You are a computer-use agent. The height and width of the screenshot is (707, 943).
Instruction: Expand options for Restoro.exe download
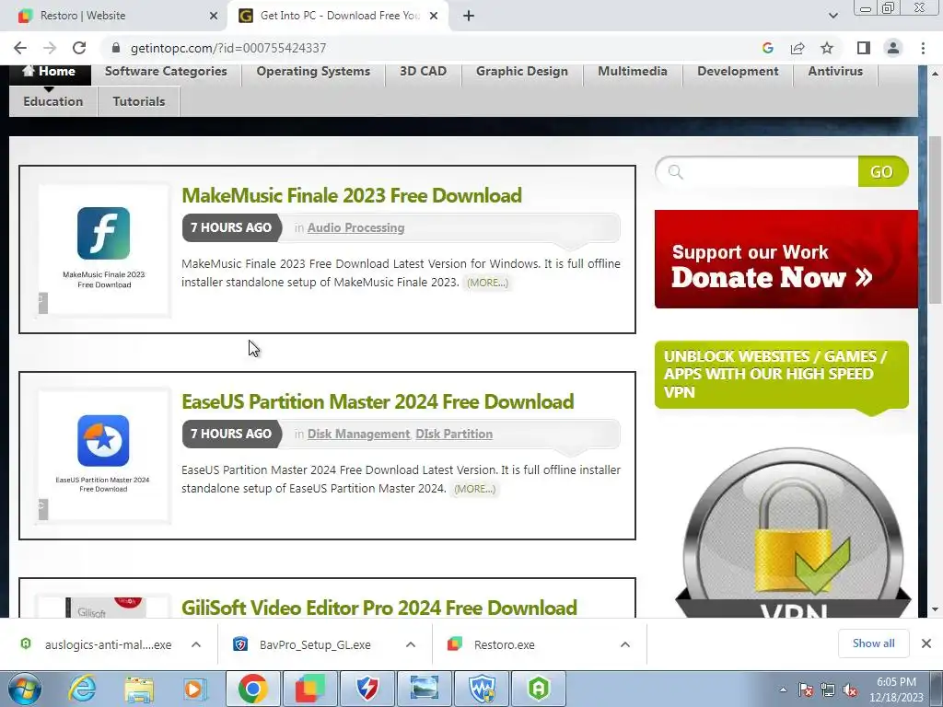(625, 644)
